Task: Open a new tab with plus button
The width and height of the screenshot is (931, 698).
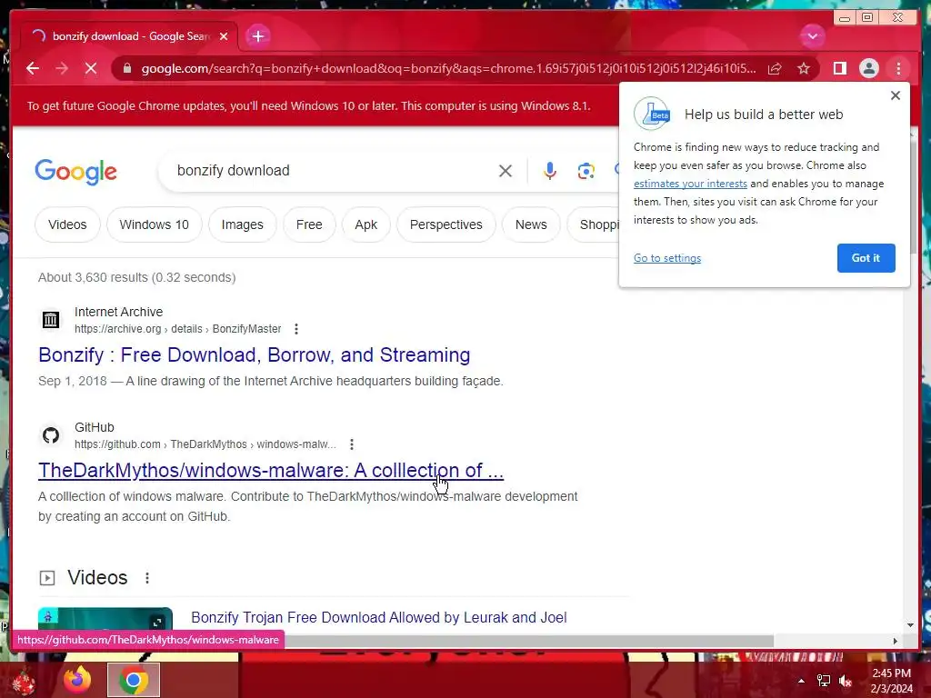Action: tap(257, 36)
